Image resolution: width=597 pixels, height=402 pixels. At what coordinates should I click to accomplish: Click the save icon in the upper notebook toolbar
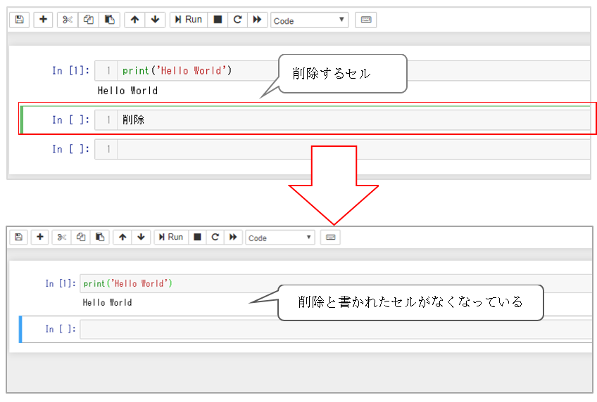(19, 20)
